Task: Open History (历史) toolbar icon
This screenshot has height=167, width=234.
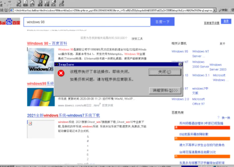Action: [x=54, y=3]
